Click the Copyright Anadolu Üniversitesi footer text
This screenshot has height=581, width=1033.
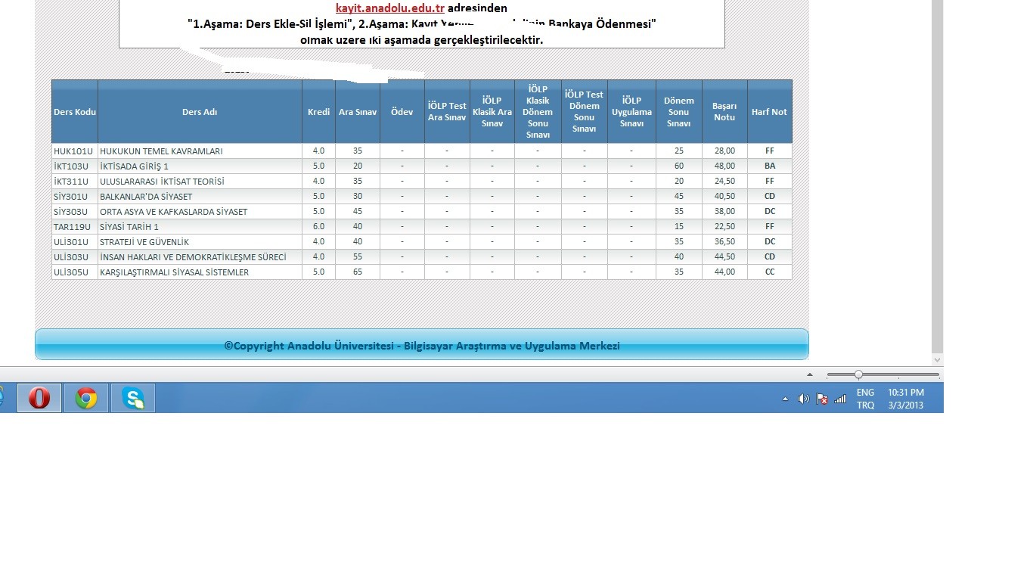(x=422, y=346)
